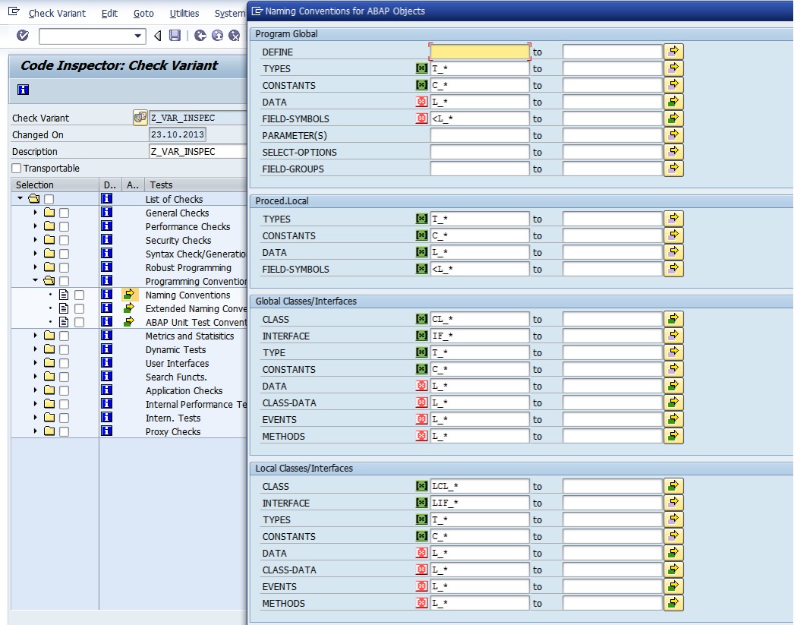
Task: Click multiple selection arrow for Program Global TYPES
Action: pyautogui.click(x=673, y=68)
